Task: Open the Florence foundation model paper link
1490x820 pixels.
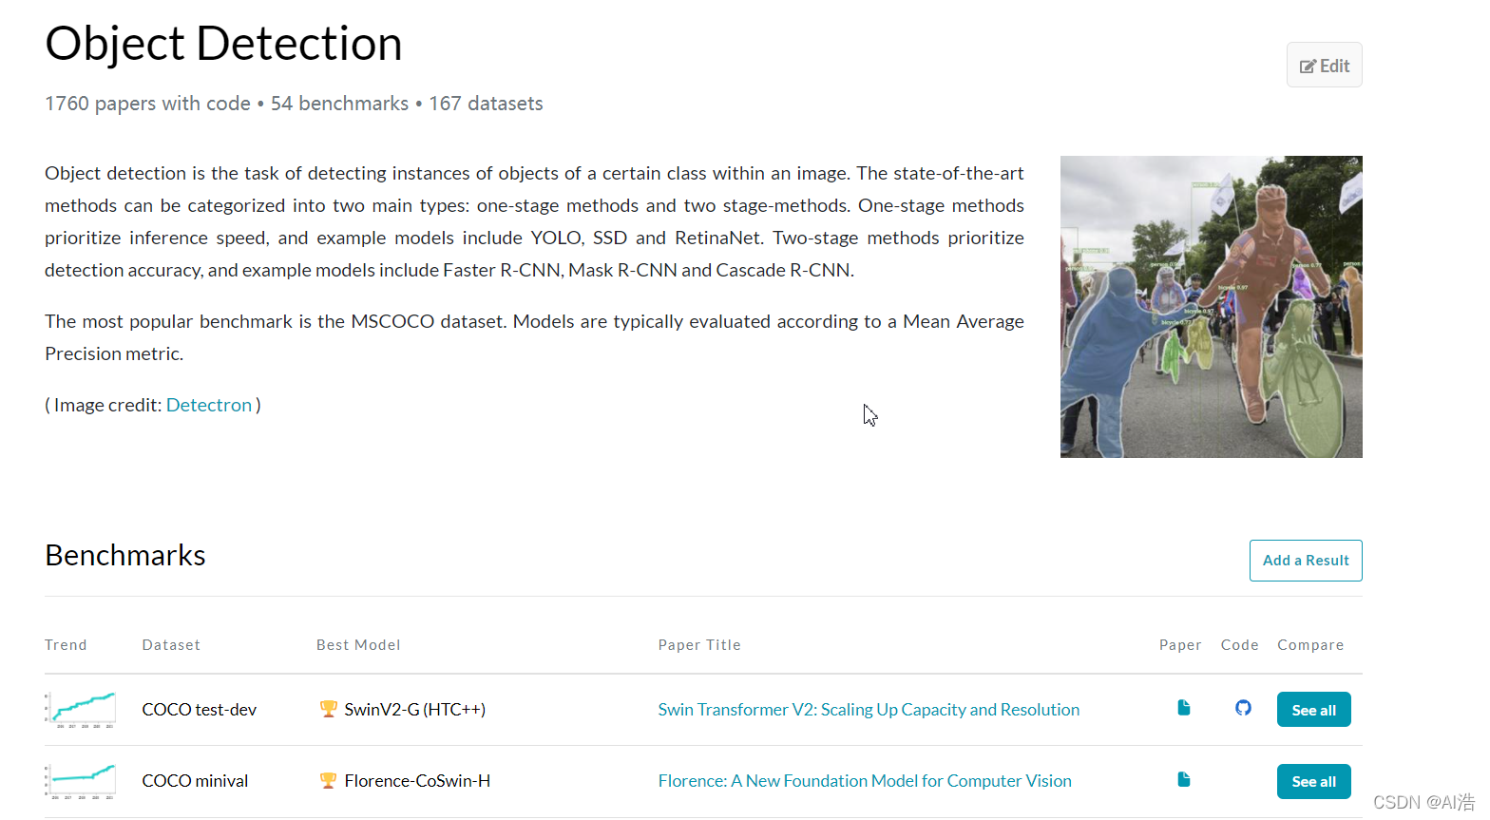Action: click(x=865, y=781)
